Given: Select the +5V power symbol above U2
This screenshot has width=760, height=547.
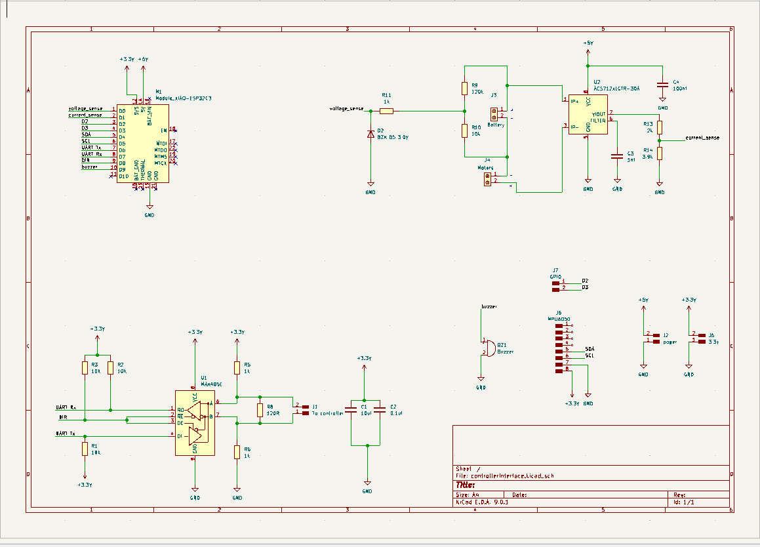Looking at the screenshot, I should click(x=588, y=46).
